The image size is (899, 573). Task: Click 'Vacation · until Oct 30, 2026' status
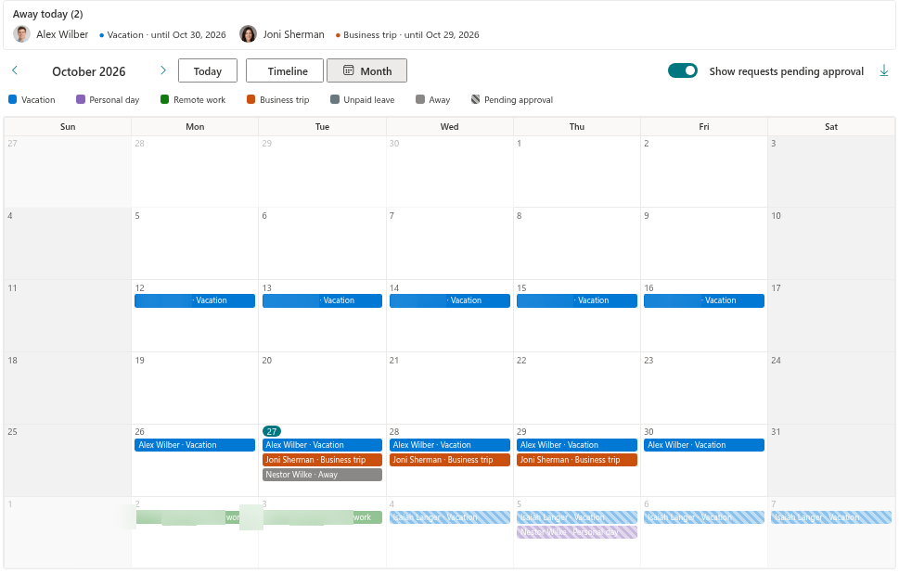(x=166, y=35)
